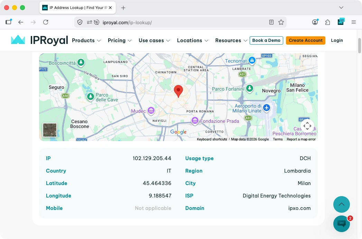The width and height of the screenshot is (362, 239).
Task: Click the Chinatown map label
Action: tap(166, 72)
